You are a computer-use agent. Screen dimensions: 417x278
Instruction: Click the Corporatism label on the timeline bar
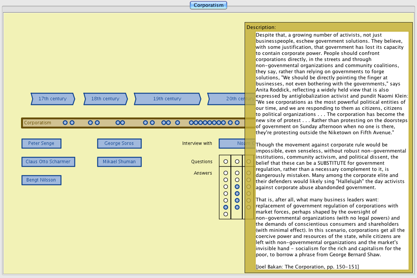click(37, 123)
